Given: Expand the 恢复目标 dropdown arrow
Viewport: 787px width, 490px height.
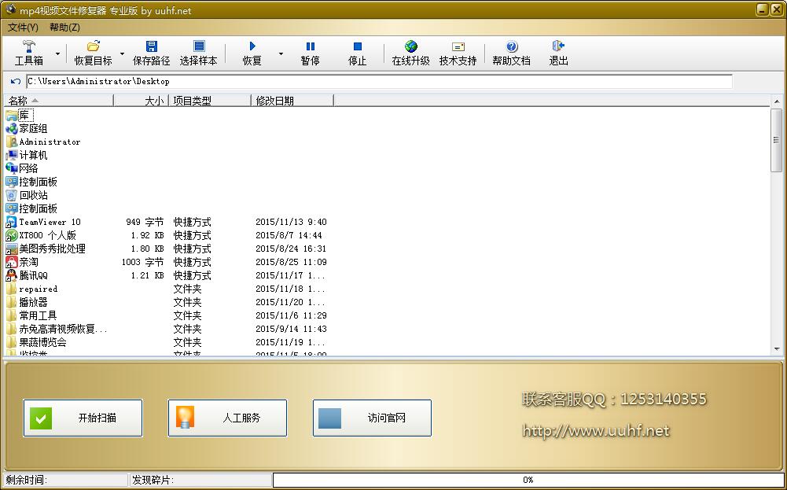Looking at the screenshot, I should click(x=122, y=53).
